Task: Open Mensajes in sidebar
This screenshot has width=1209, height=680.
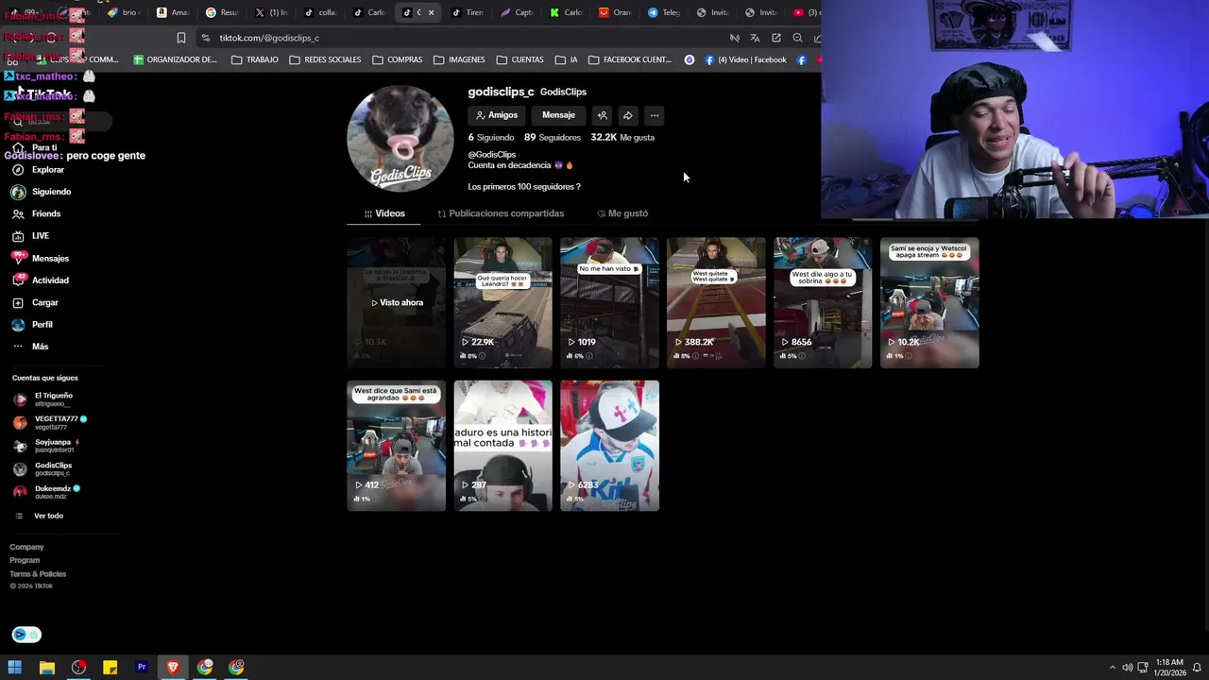Action: (41, 258)
